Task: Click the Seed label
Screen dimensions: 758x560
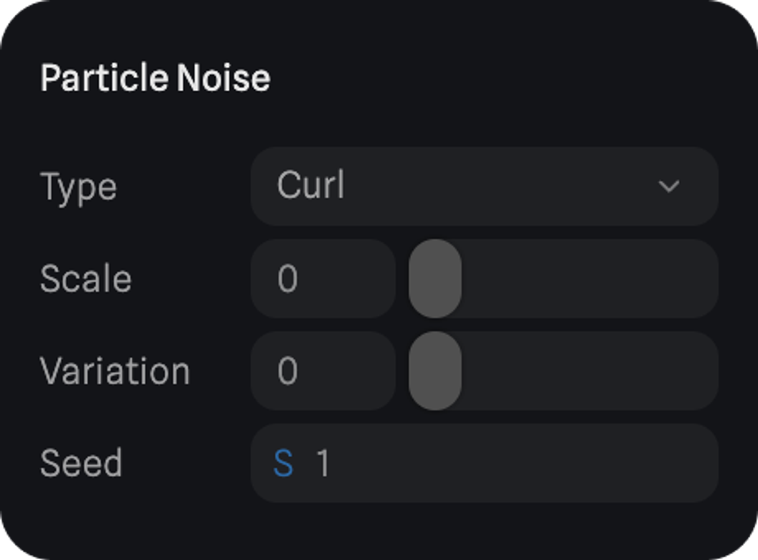Action: pyautogui.click(x=81, y=463)
